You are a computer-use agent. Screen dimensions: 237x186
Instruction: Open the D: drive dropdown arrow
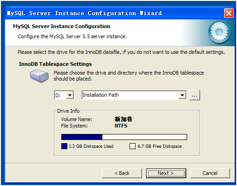point(70,95)
